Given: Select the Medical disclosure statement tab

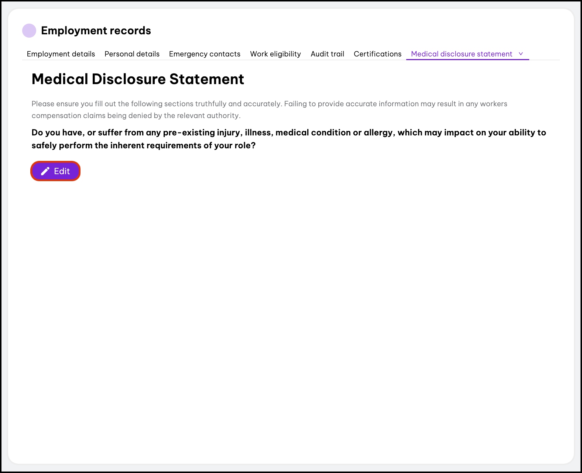Looking at the screenshot, I should tap(461, 54).
